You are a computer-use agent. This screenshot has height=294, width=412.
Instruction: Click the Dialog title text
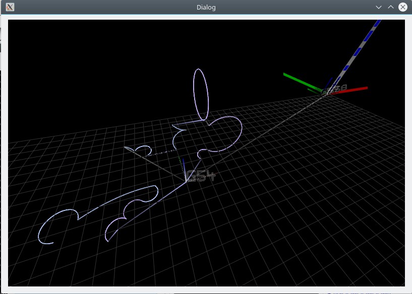[206, 8]
